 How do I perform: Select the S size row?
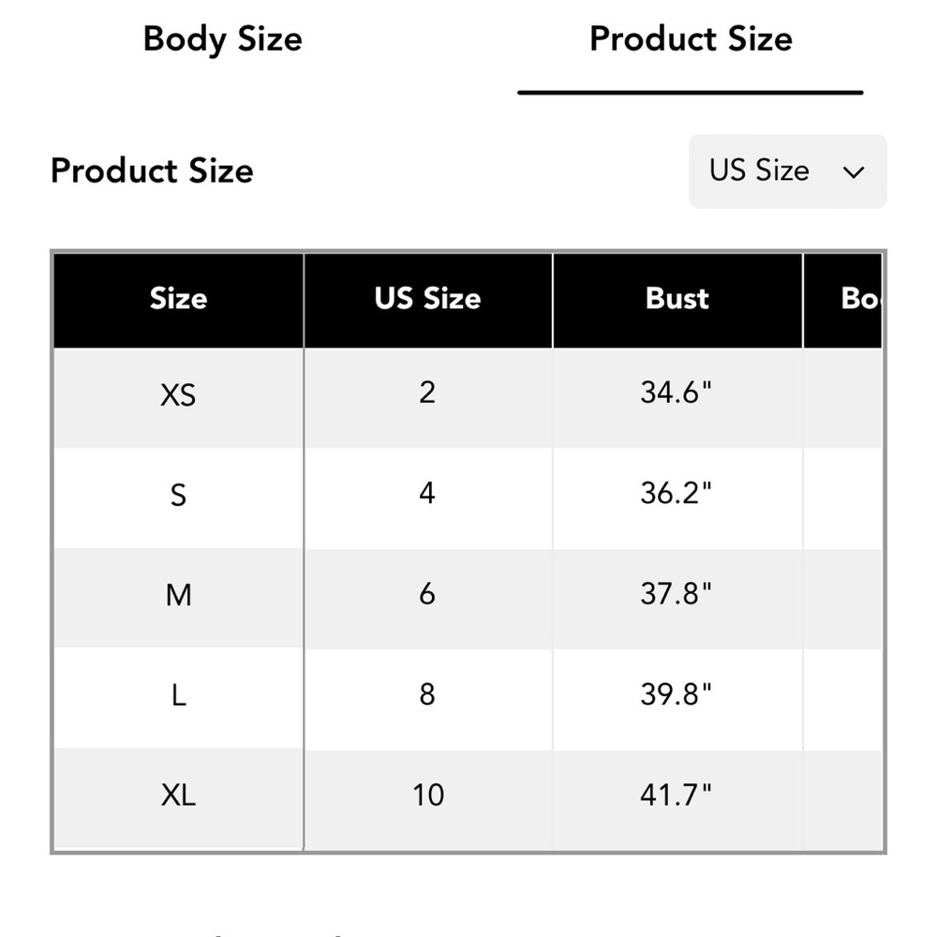coord(468,498)
